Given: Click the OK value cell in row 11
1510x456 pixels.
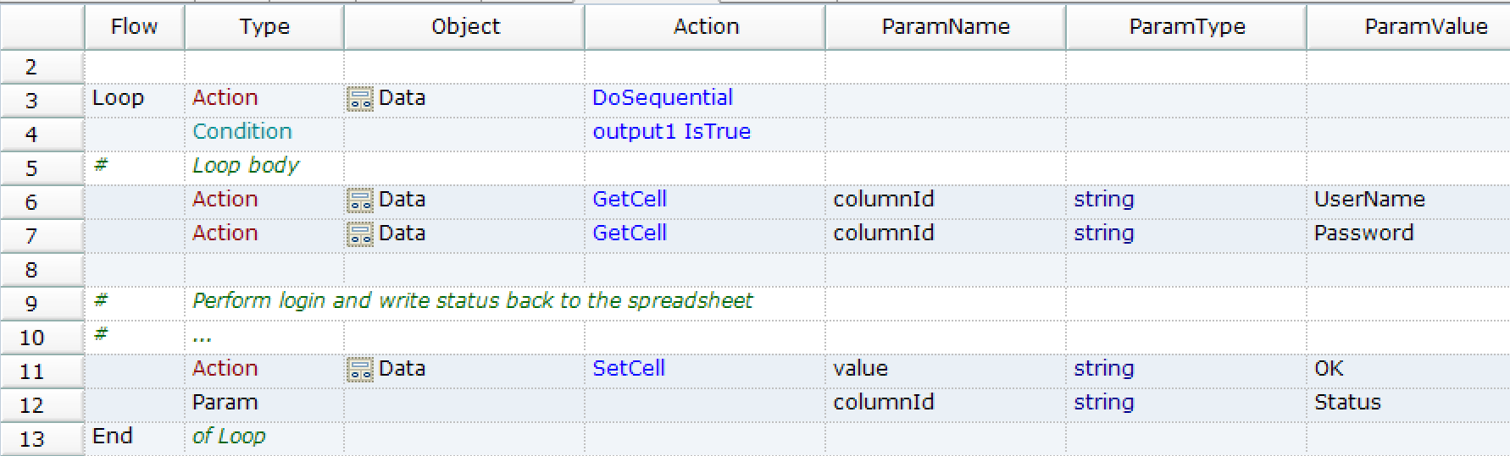Looking at the screenshot, I should 1329,369.
